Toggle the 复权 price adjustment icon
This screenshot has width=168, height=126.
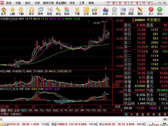(123, 11)
